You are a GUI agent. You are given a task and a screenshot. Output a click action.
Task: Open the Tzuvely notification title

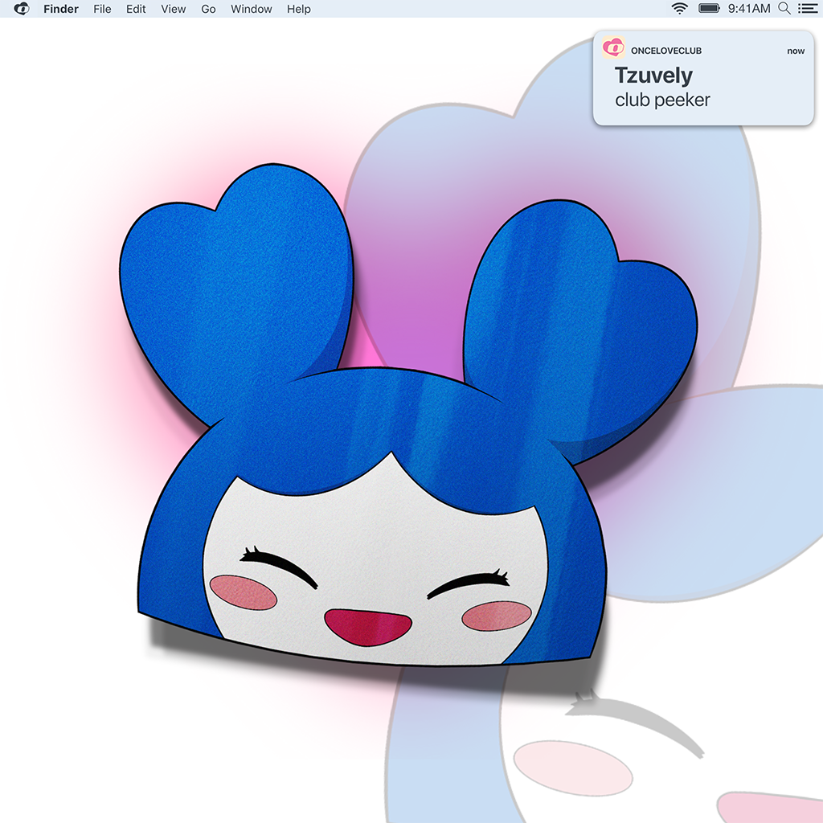653,76
